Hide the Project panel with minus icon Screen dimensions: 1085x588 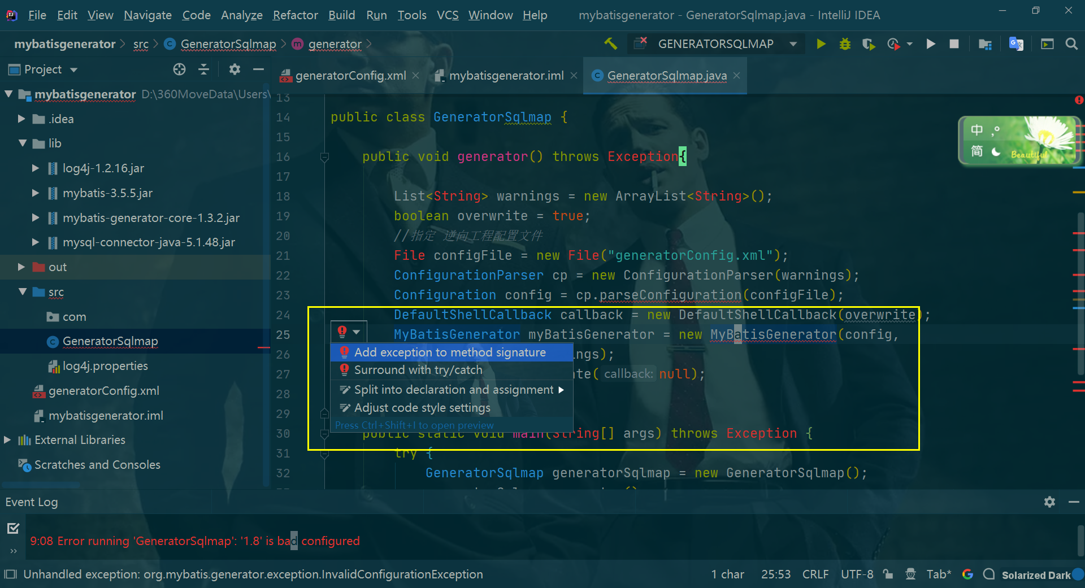point(259,69)
